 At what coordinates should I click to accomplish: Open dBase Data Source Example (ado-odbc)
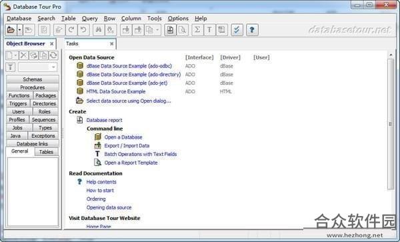tap(129, 66)
